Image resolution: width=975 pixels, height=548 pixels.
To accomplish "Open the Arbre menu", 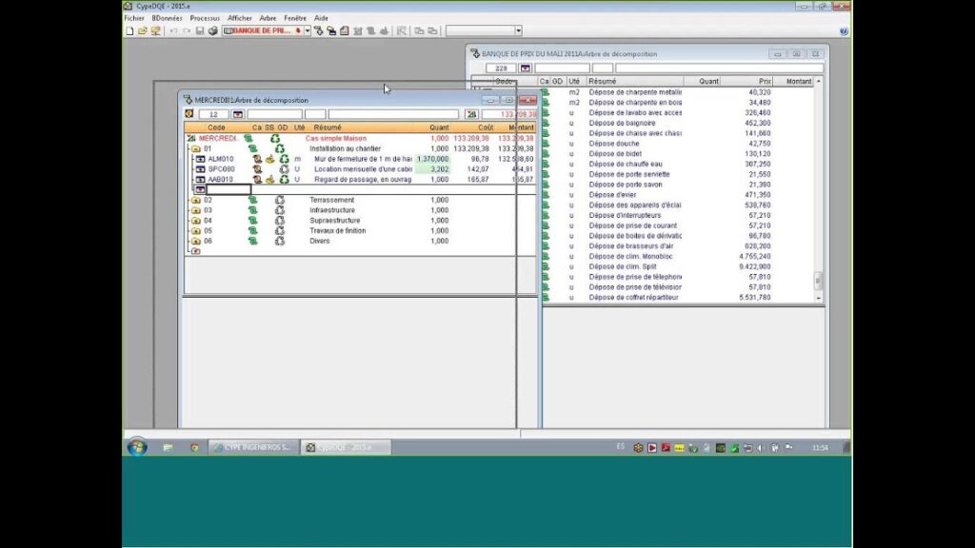I will point(268,18).
